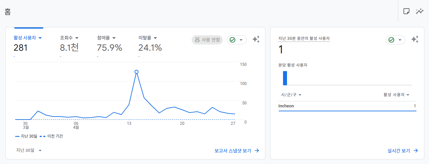Click the blue per-minute users bar
This screenshot has height=164, width=429.
(285, 78)
